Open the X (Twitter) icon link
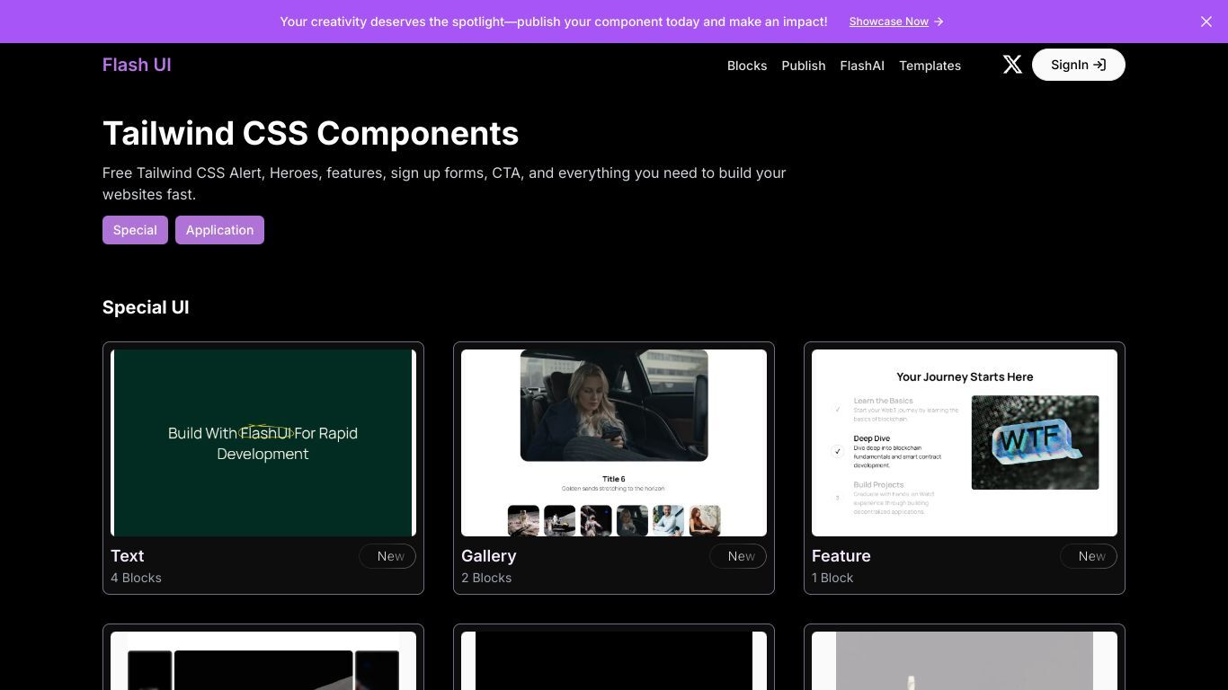This screenshot has width=1228, height=690. point(1012,65)
